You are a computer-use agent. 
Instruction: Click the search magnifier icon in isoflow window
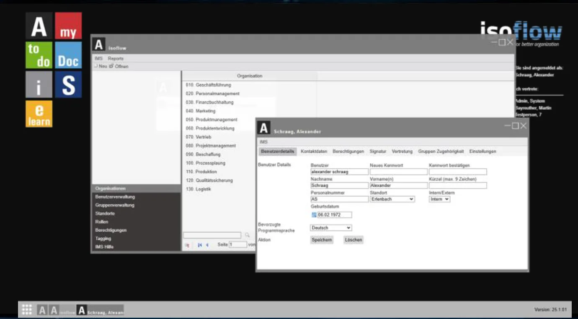coord(247,235)
